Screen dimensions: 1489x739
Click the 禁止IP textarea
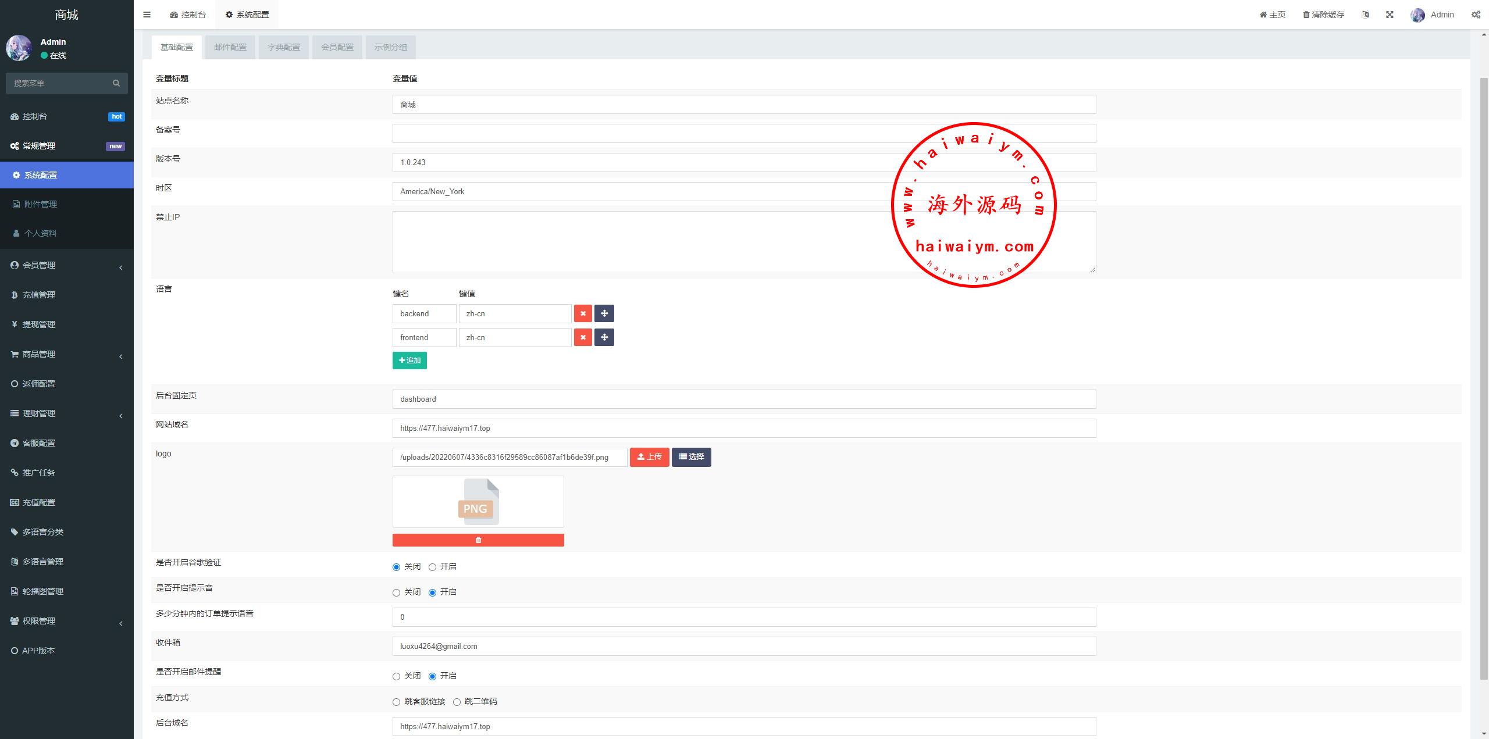(x=744, y=242)
